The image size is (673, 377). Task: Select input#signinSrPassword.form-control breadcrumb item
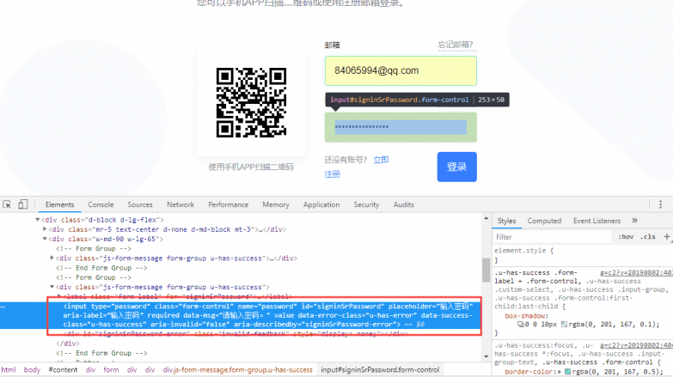point(380,370)
